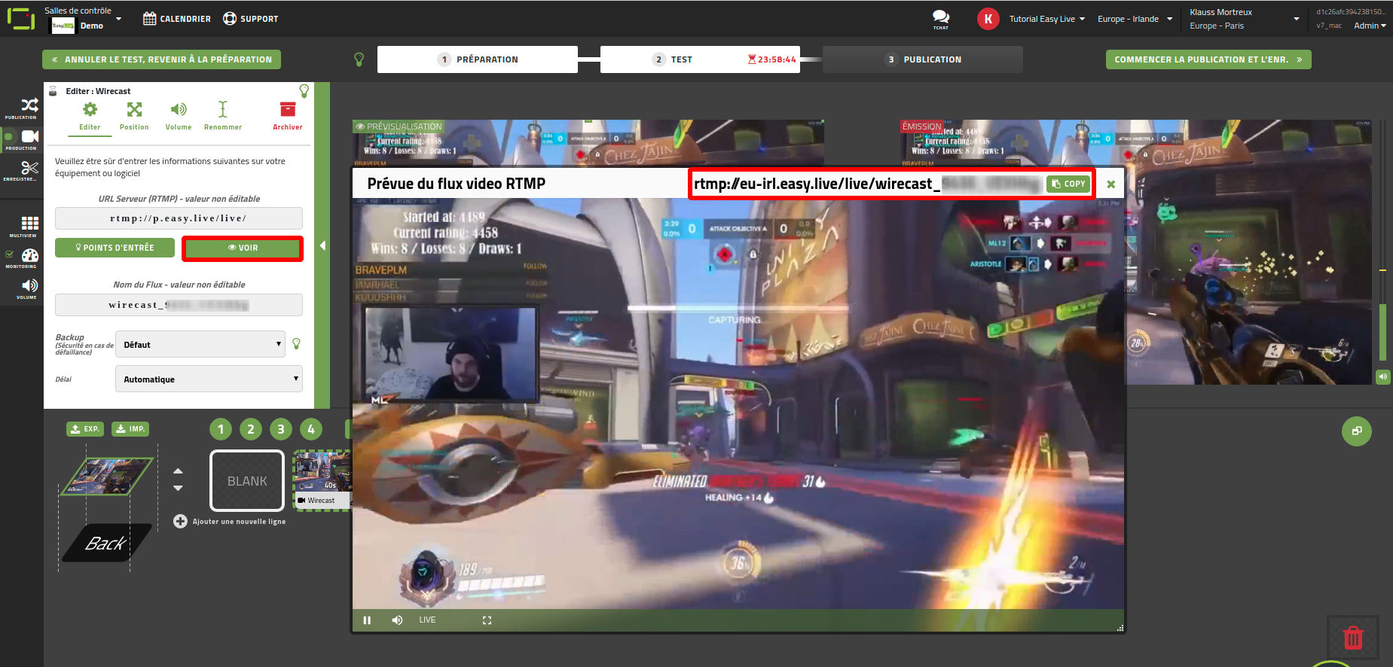
Task: Show hint from lightbulb near Préparation step
Action: pos(359,59)
